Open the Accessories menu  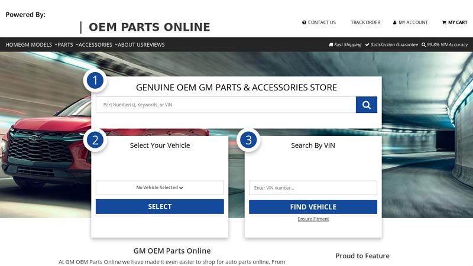point(95,45)
